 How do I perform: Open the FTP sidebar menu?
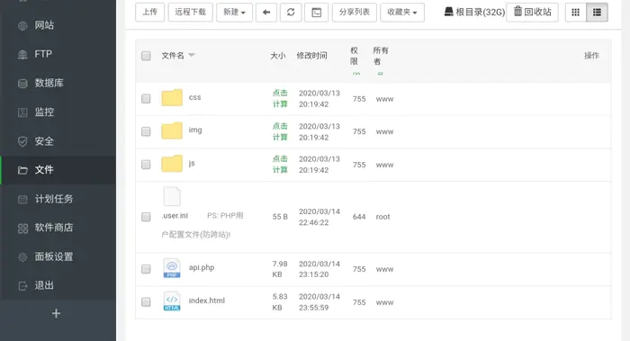pos(58,54)
